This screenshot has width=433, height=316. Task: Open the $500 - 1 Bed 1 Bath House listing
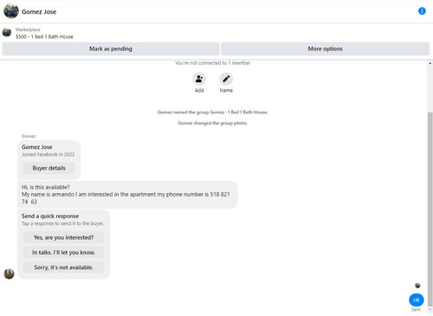click(x=44, y=36)
